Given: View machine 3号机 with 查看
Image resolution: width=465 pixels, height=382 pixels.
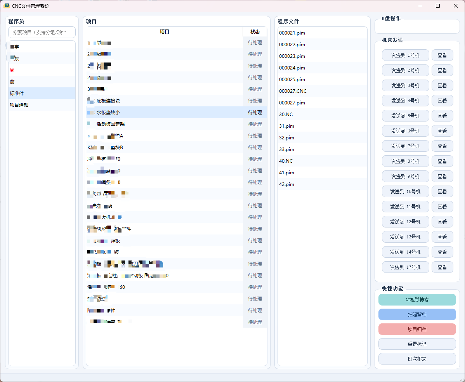Looking at the screenshot, I should [x=442, y=85].
